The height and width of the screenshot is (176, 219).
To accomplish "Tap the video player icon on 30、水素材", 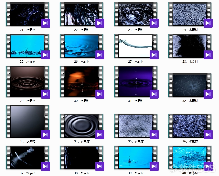I will pyautogui.click(x=100, y=94).
